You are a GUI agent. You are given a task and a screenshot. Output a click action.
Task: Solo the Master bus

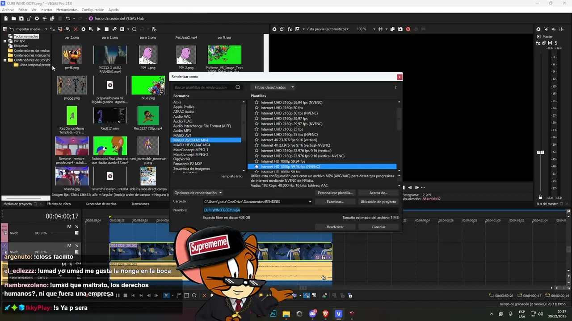[555, 43]
